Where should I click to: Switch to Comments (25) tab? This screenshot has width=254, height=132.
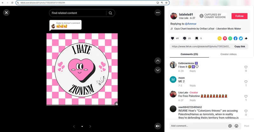click(x=189, y=54)
